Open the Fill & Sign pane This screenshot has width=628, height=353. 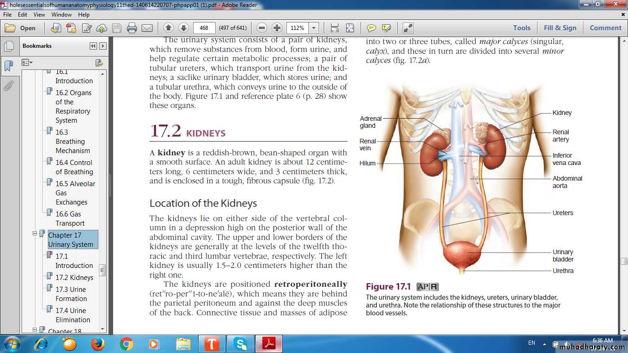pos(559,28)
